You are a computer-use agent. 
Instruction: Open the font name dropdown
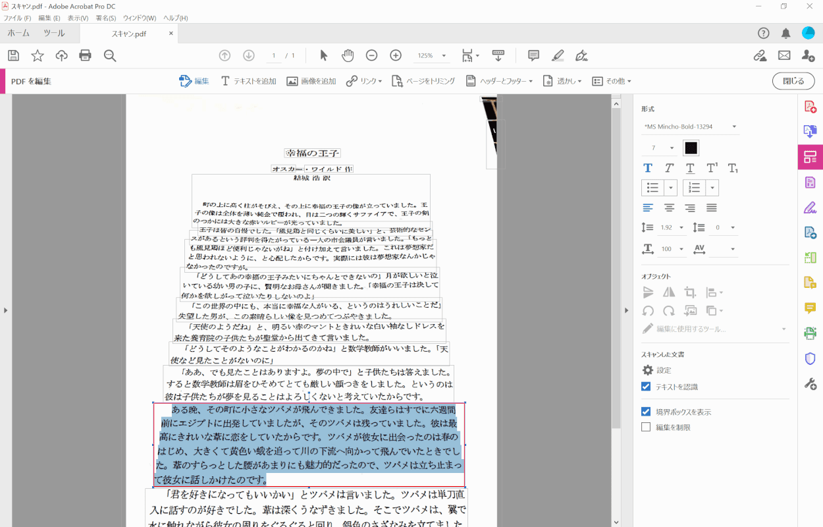pyautogui.click(x=690, y=126)
